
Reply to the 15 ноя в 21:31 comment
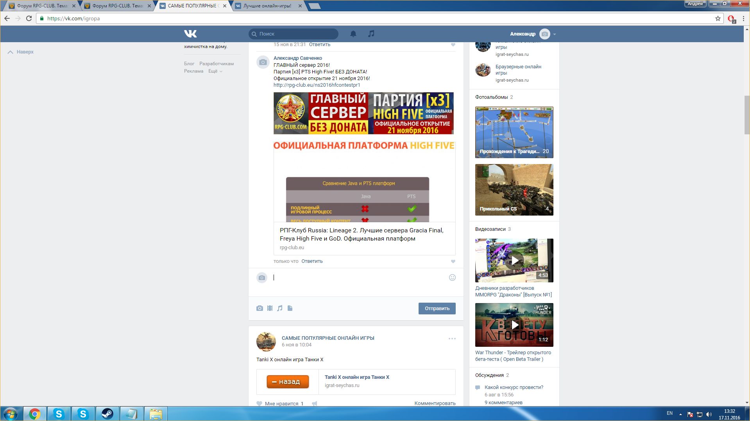[x=320, y=45]
